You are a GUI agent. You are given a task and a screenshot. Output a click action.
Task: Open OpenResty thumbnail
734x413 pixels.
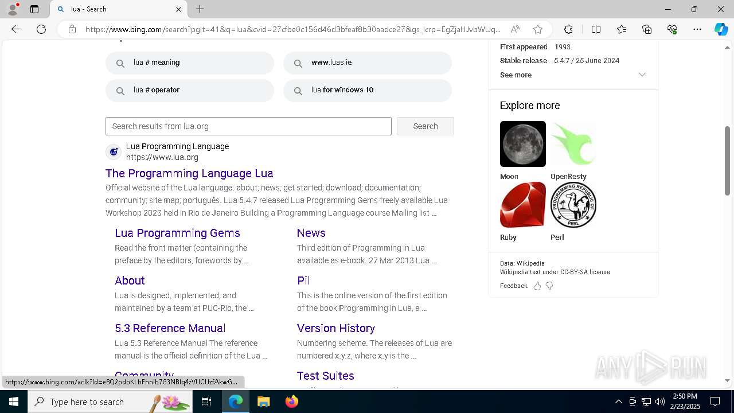click(x=573, y=144)
